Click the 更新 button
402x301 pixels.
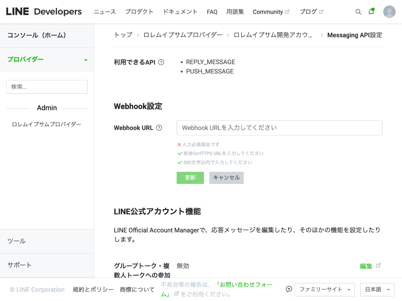190,178
